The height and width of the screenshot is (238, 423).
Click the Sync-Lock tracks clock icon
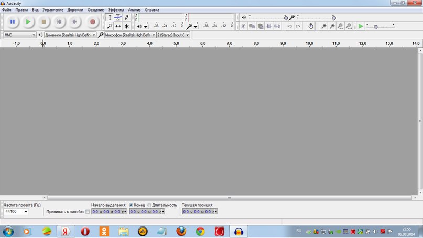point(311,26)
